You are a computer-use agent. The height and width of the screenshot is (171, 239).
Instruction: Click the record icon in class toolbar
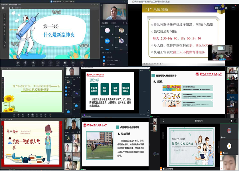click(x=43, y=63)
